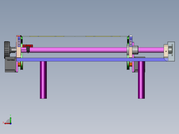Click the green Y axis of the triad

(11, 120)
